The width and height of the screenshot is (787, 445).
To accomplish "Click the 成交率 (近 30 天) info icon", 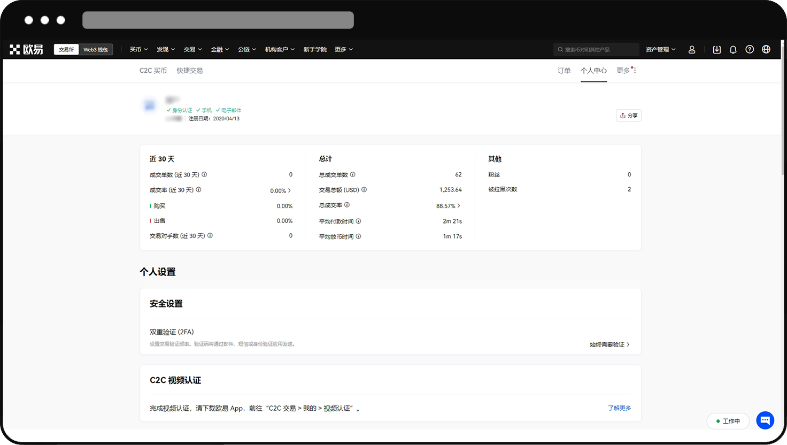I will (x=198, y=190).
